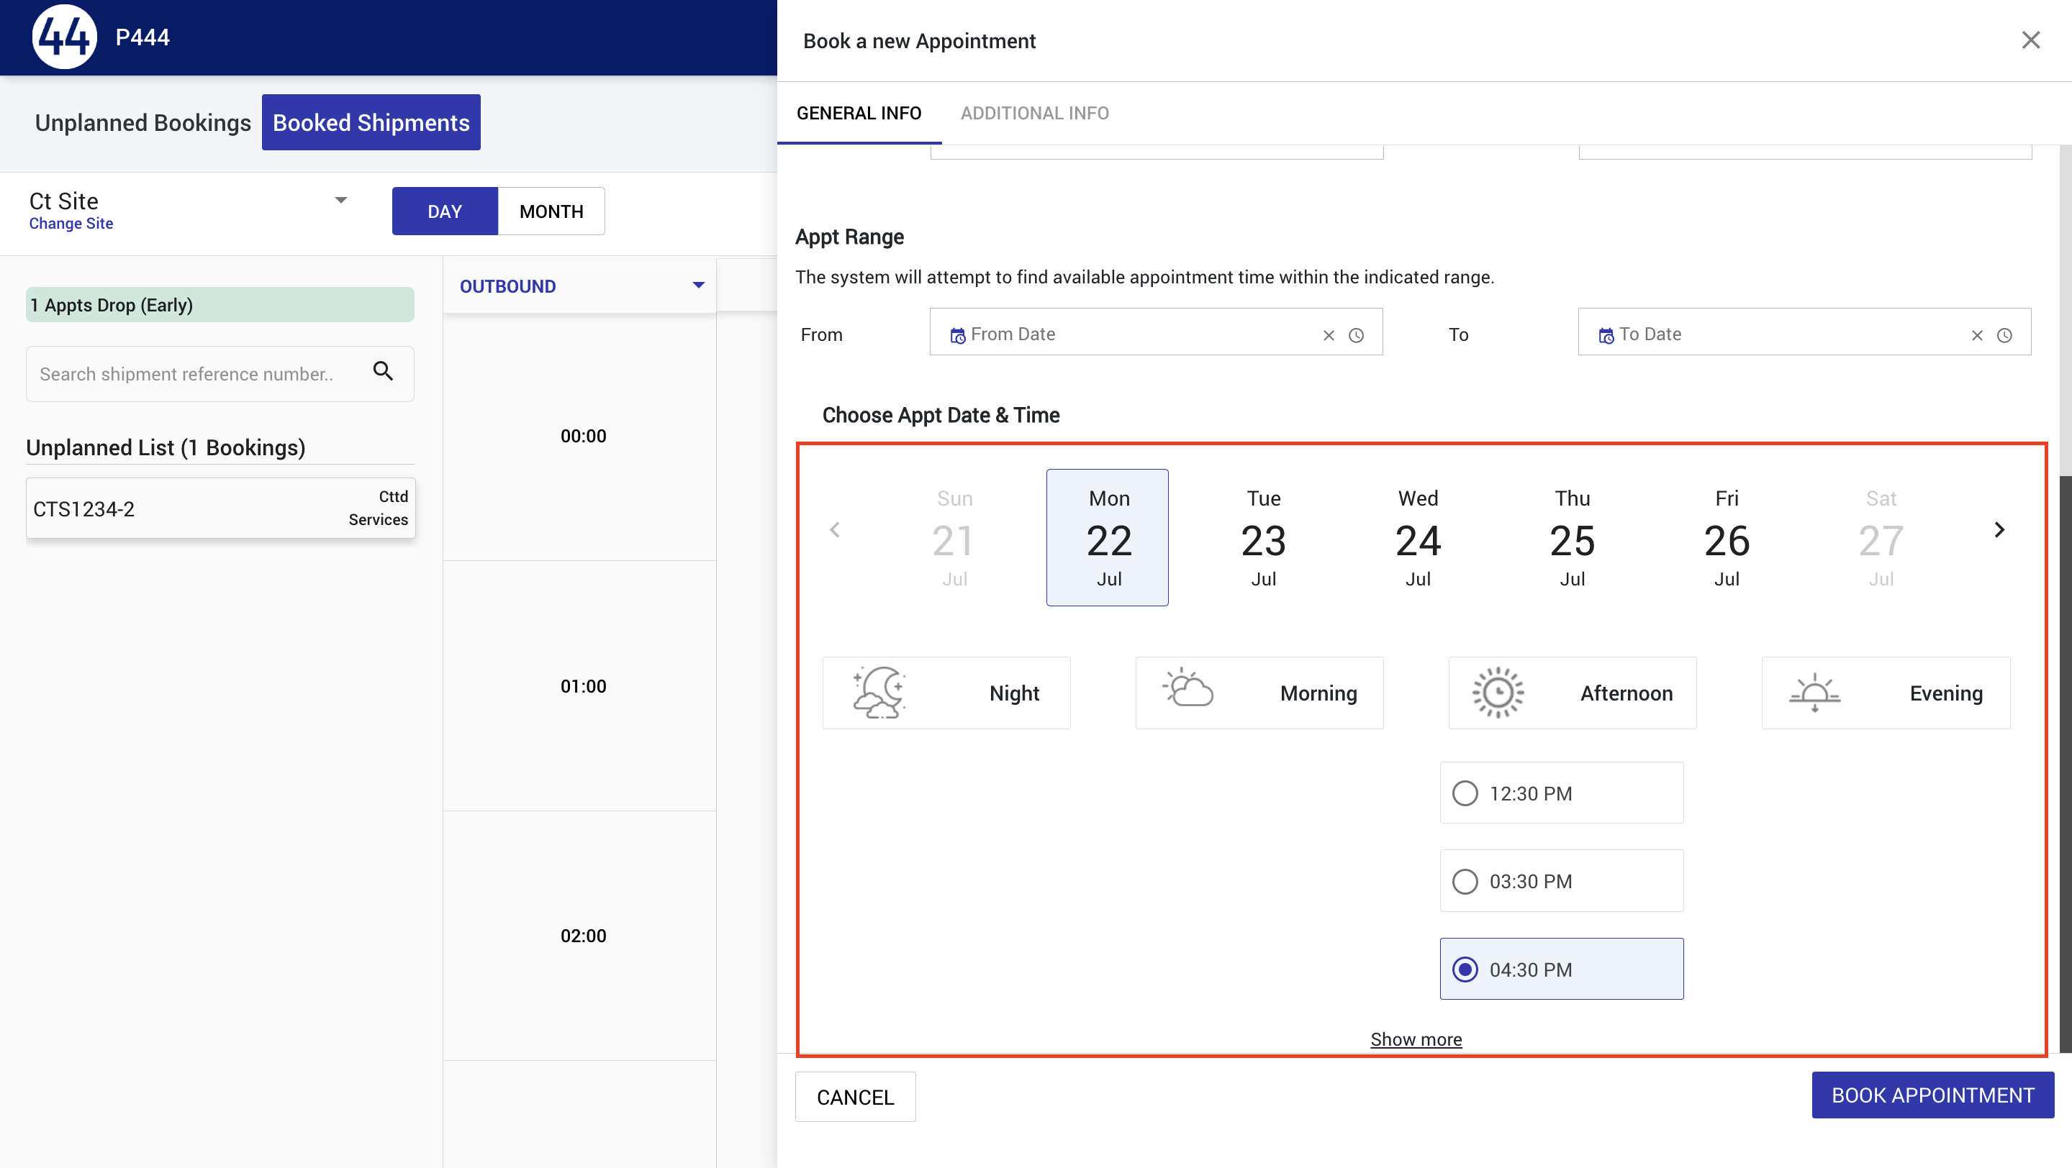The height and width of the screenshot is (1168, 2072).
Task: Switch to the ADDITIONAL INFO tab
Action: (x=1034, y=114)
